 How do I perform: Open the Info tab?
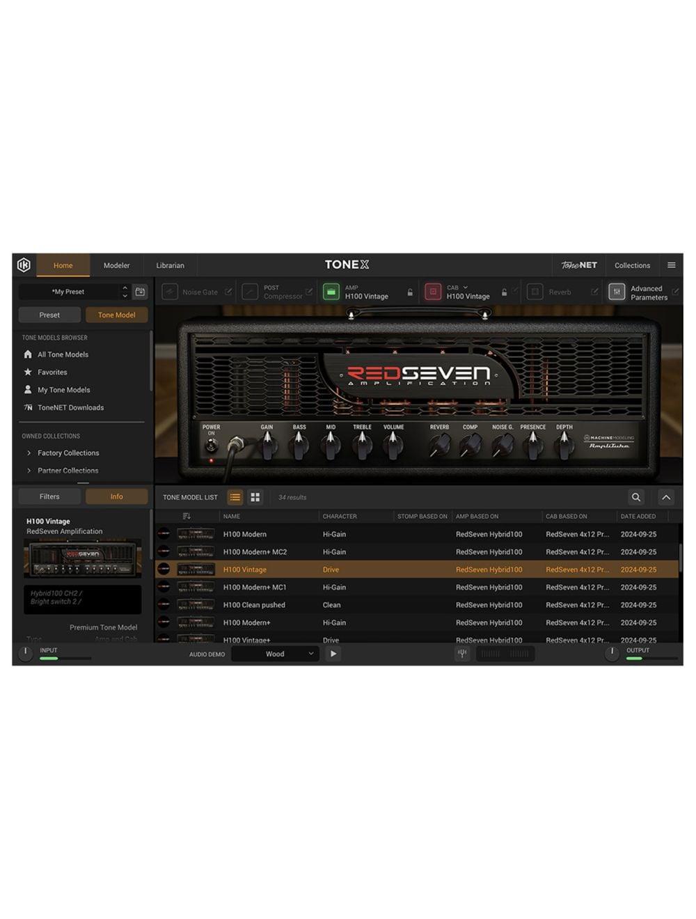[x=116, y=496]
